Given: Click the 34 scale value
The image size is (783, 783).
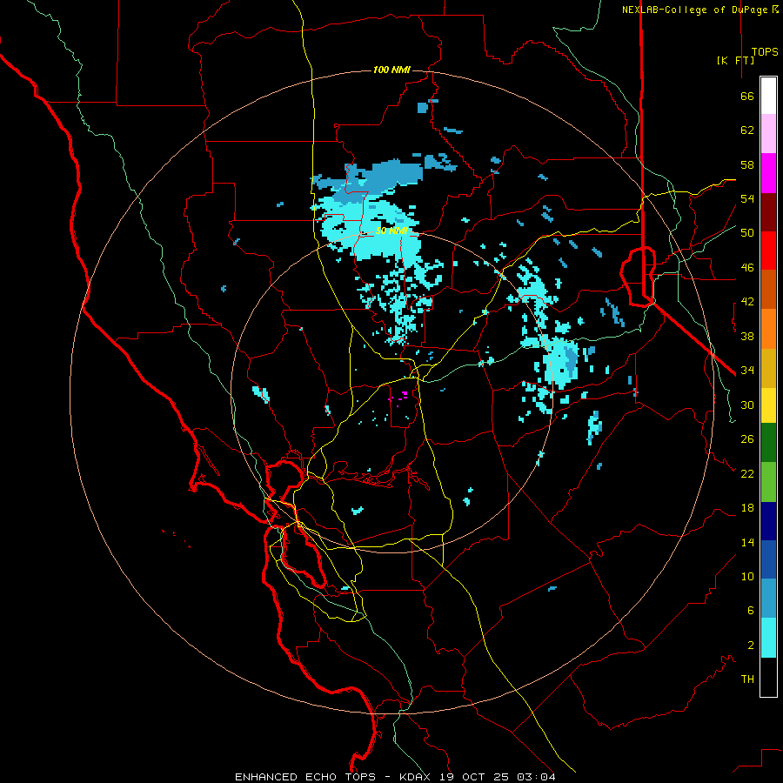Looking at the screenshot, I should (x=747, y=371).
